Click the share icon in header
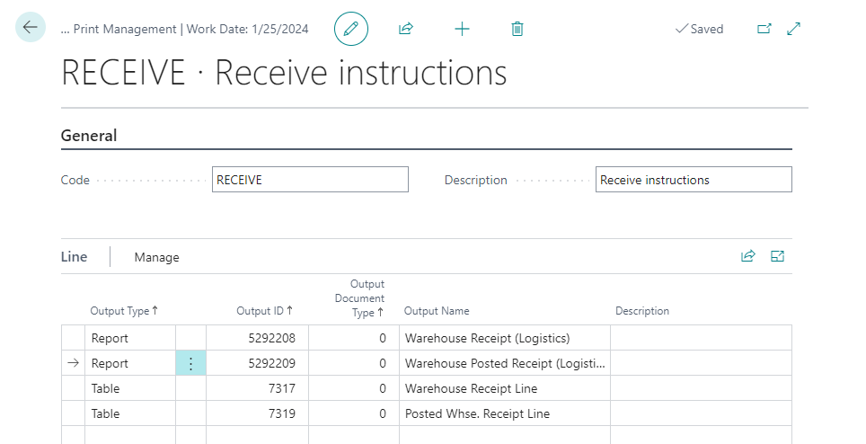This screenshot has width=866, height=444. coord(406,29)
